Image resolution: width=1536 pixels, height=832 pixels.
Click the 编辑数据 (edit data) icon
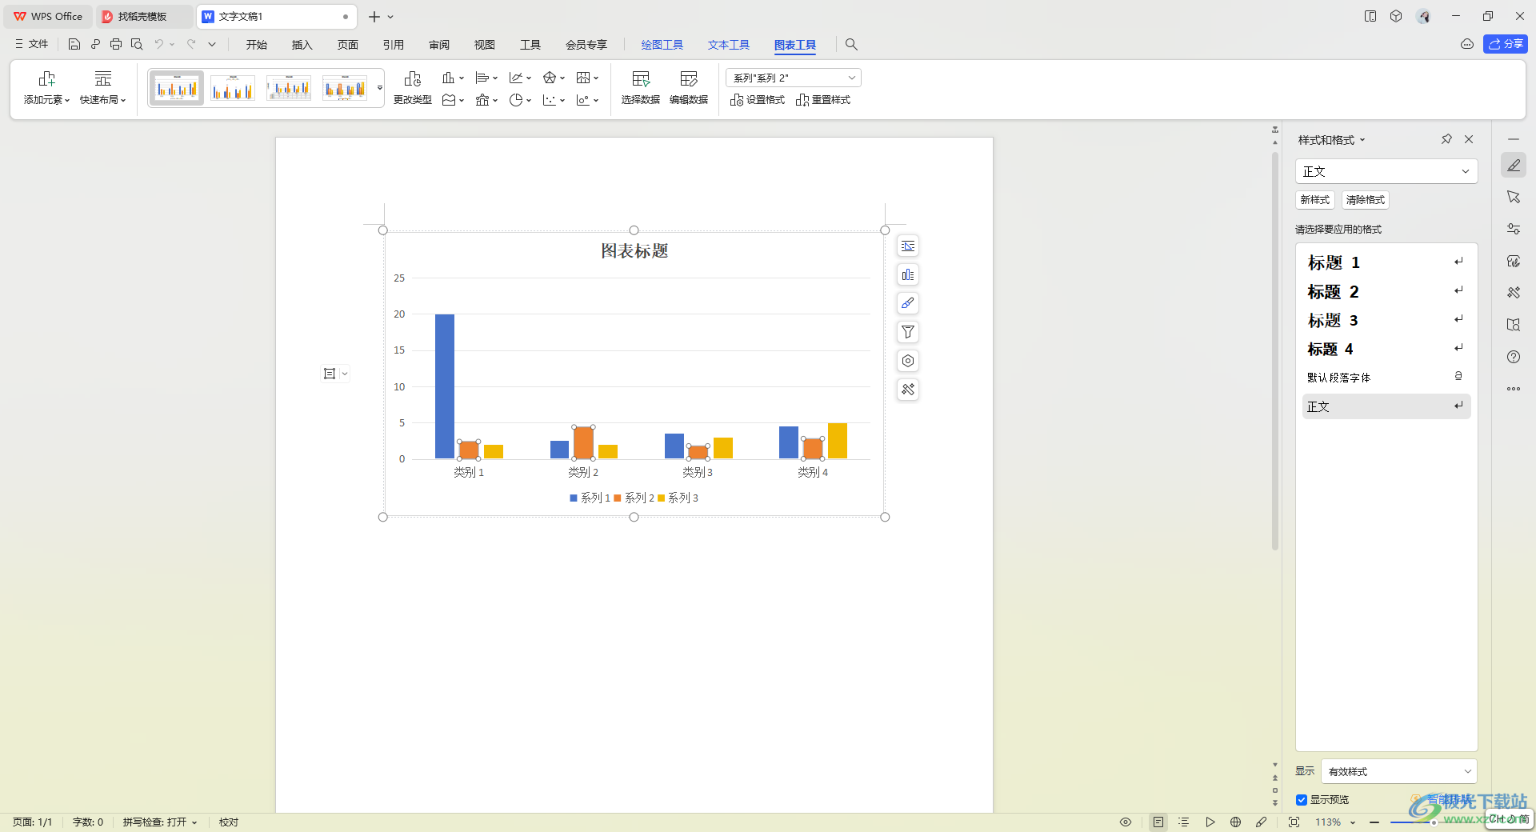tap(689, 78)
